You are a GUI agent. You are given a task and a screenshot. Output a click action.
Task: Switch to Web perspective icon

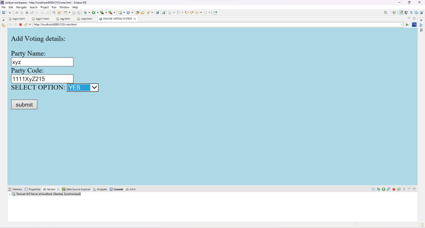pyautogui.click(x=421, y=12)
